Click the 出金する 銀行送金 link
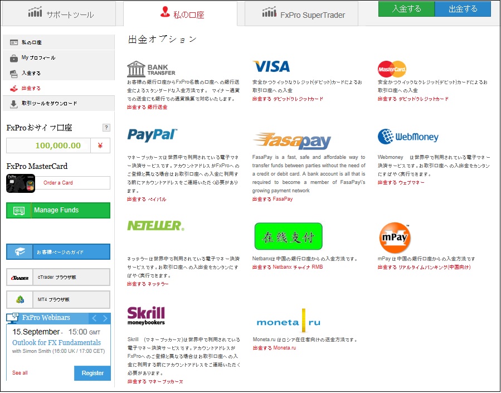The image size is (501, 393). [147, 108]
